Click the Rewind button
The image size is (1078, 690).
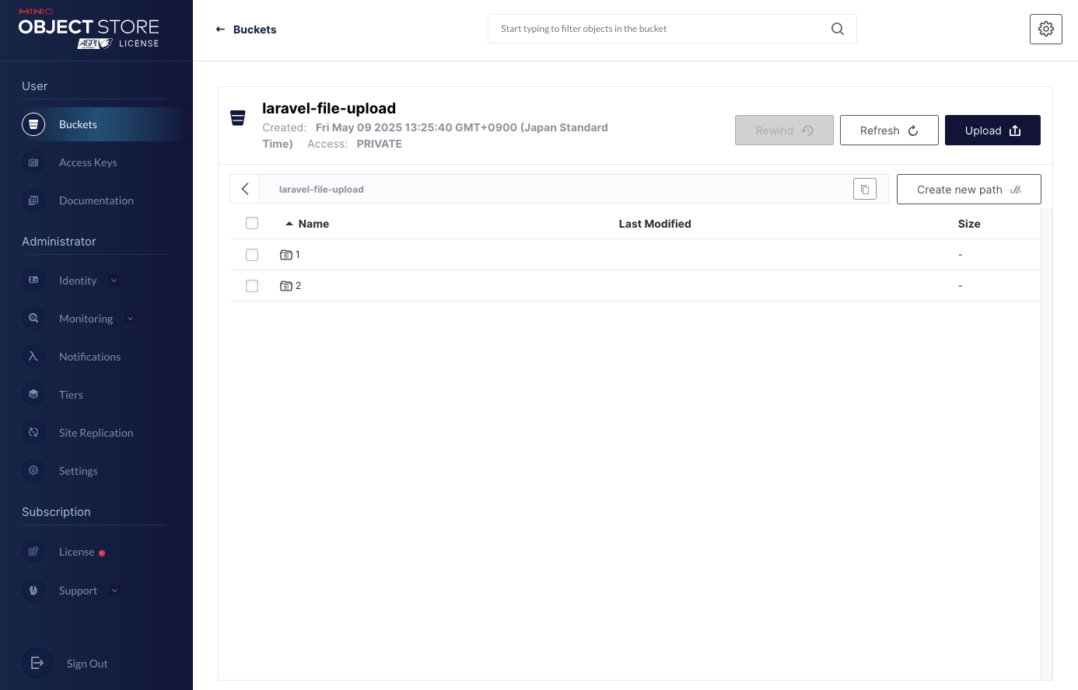[x=784, y=131]
